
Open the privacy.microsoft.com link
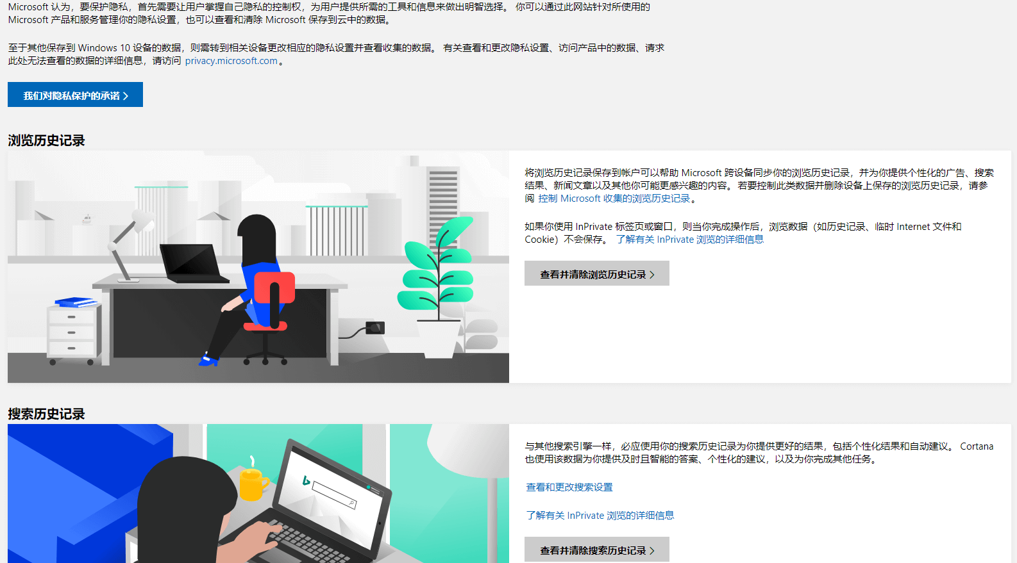(231, 61)
